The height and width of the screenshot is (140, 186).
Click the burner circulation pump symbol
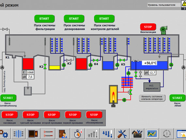(124, 100)
